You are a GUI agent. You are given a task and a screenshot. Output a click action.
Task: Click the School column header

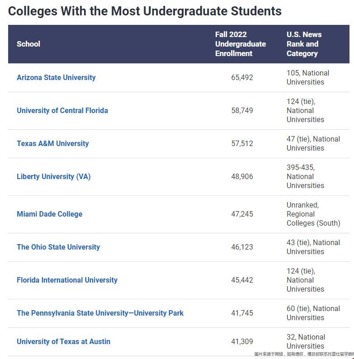[x=28, y=44]
